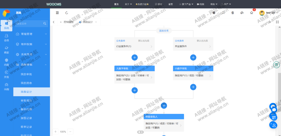Click the 添加分支 button
The height and width of the screenshot is (136, 281).
(164, 31)
